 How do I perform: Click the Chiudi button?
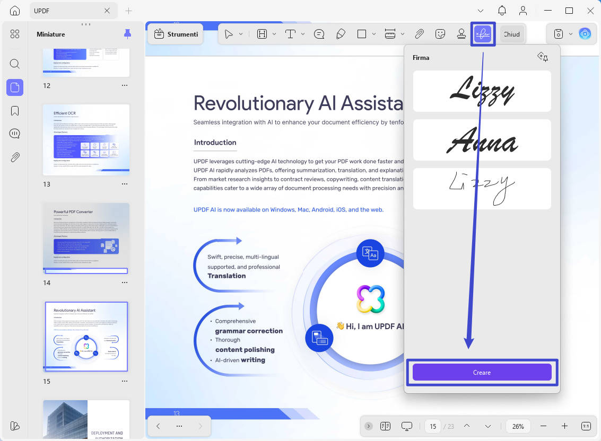tap(512, 34)
